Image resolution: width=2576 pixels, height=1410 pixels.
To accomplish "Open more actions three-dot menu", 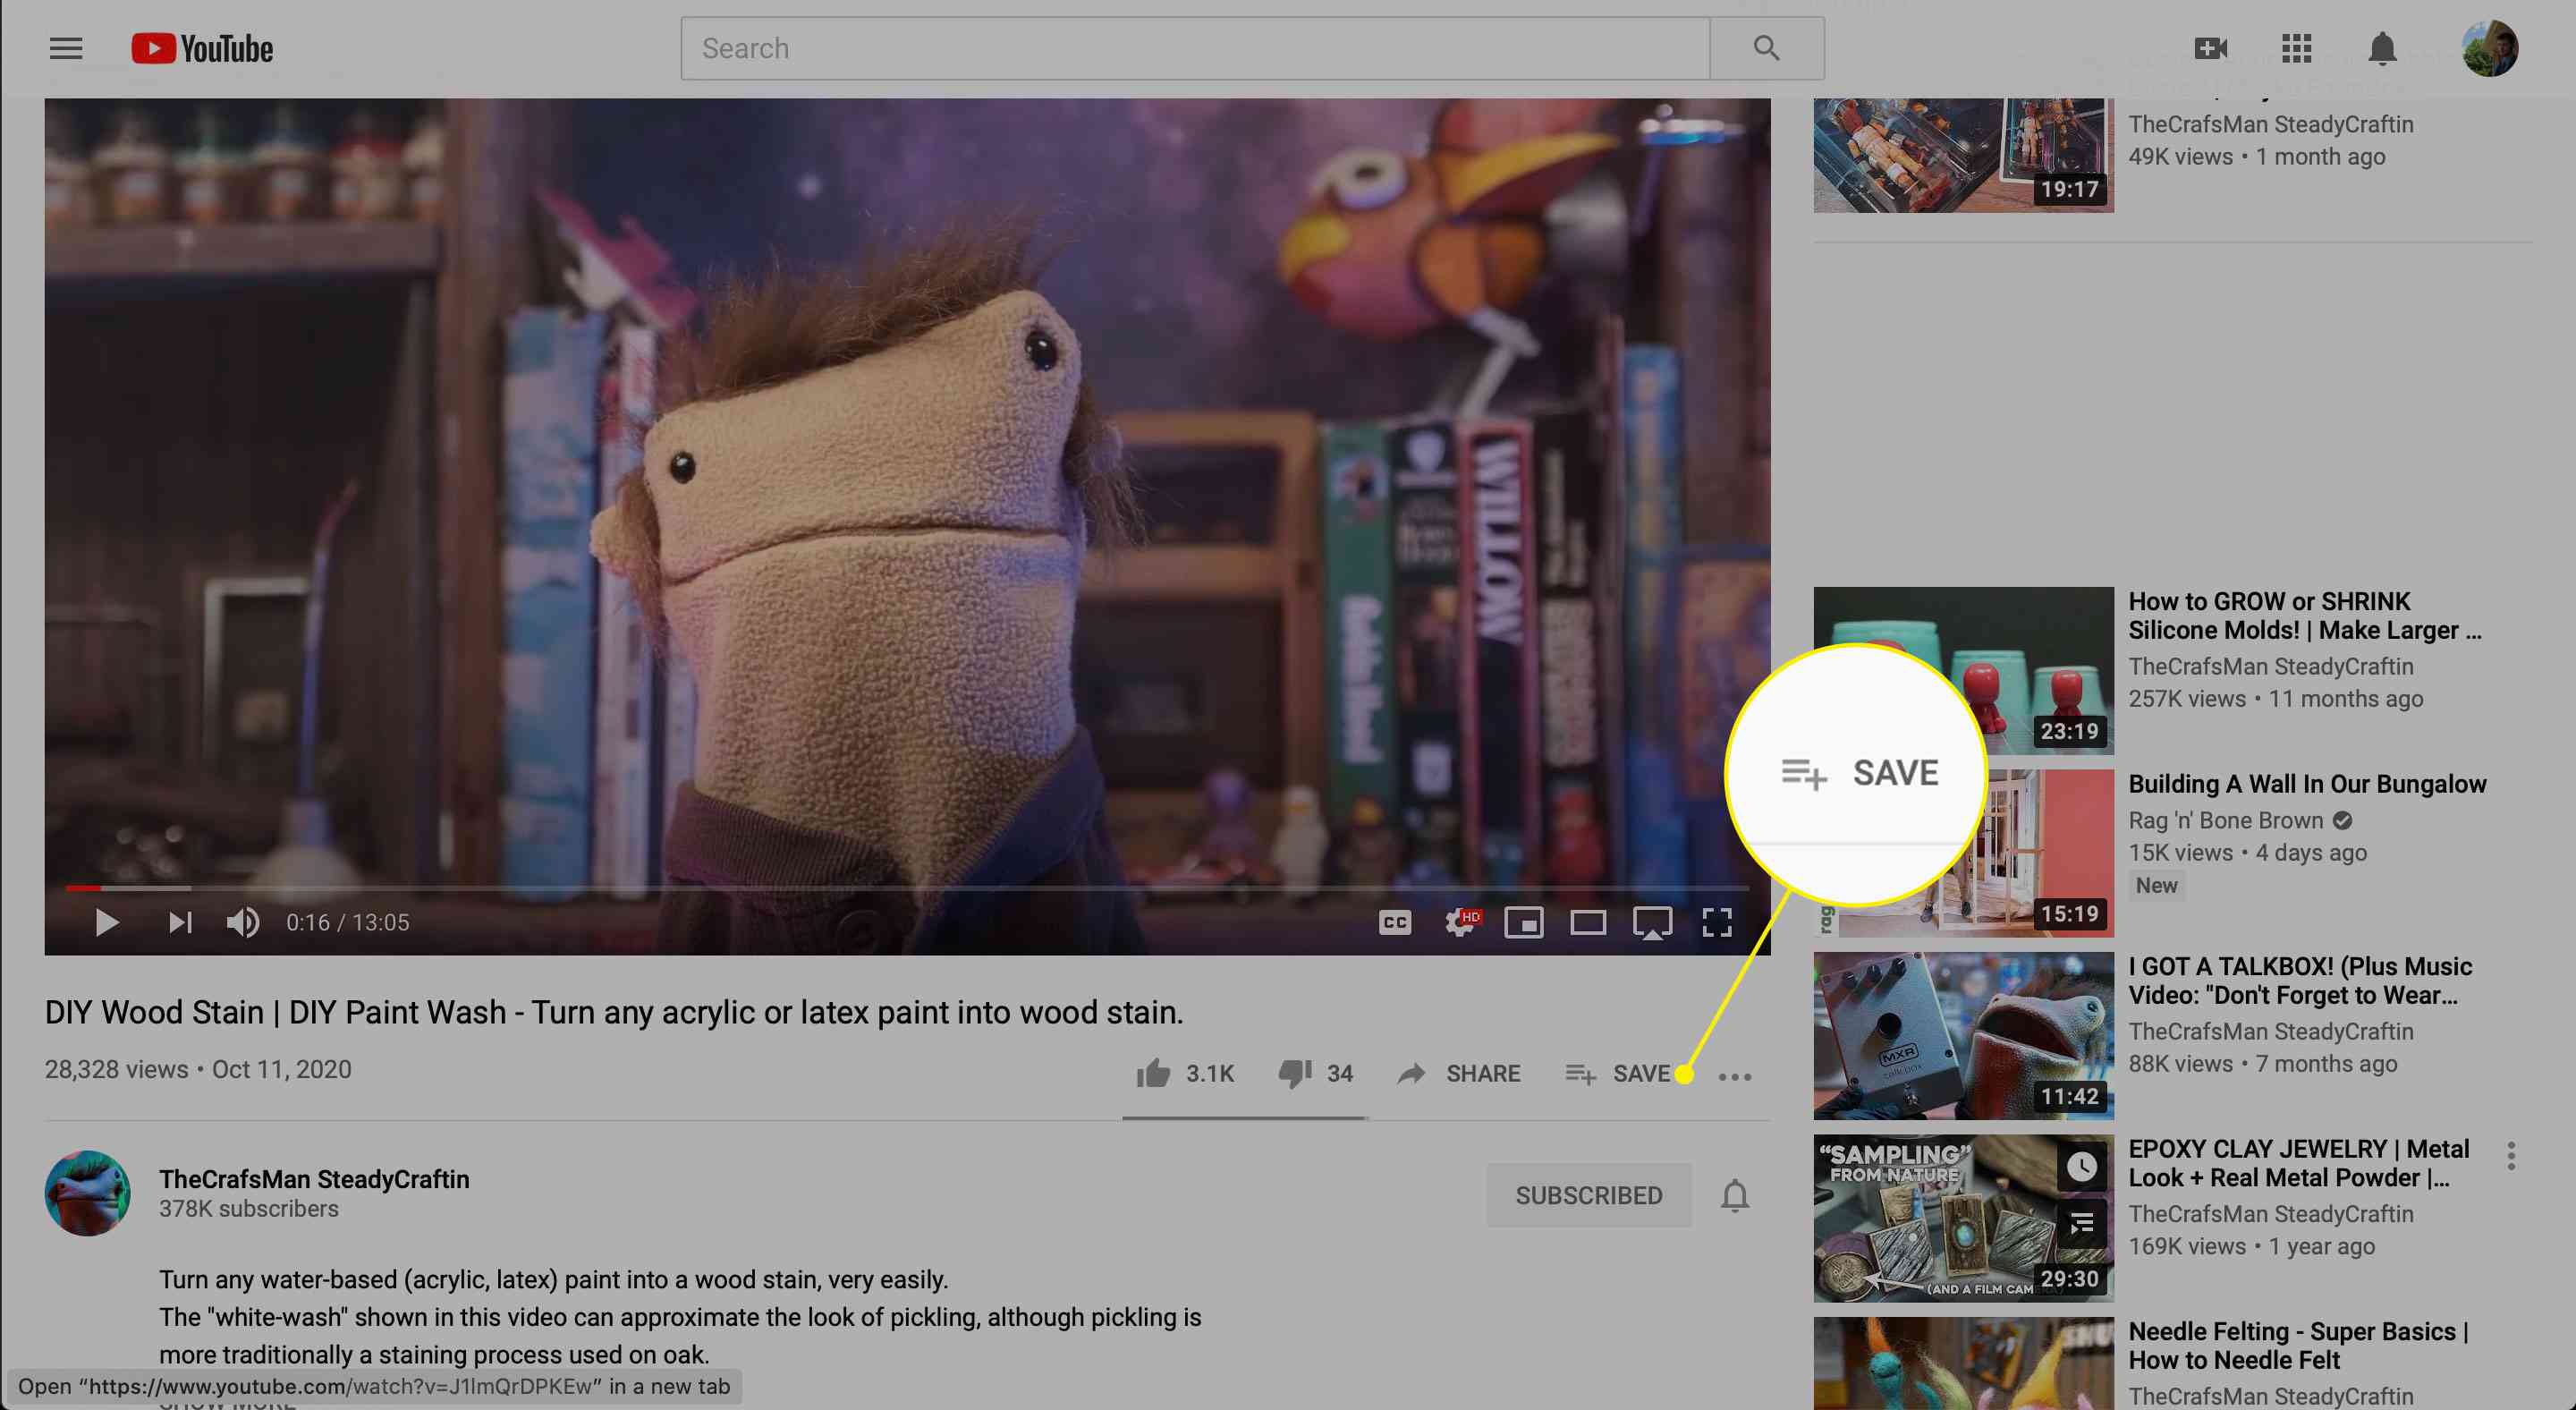I will click(1735, 1076).
